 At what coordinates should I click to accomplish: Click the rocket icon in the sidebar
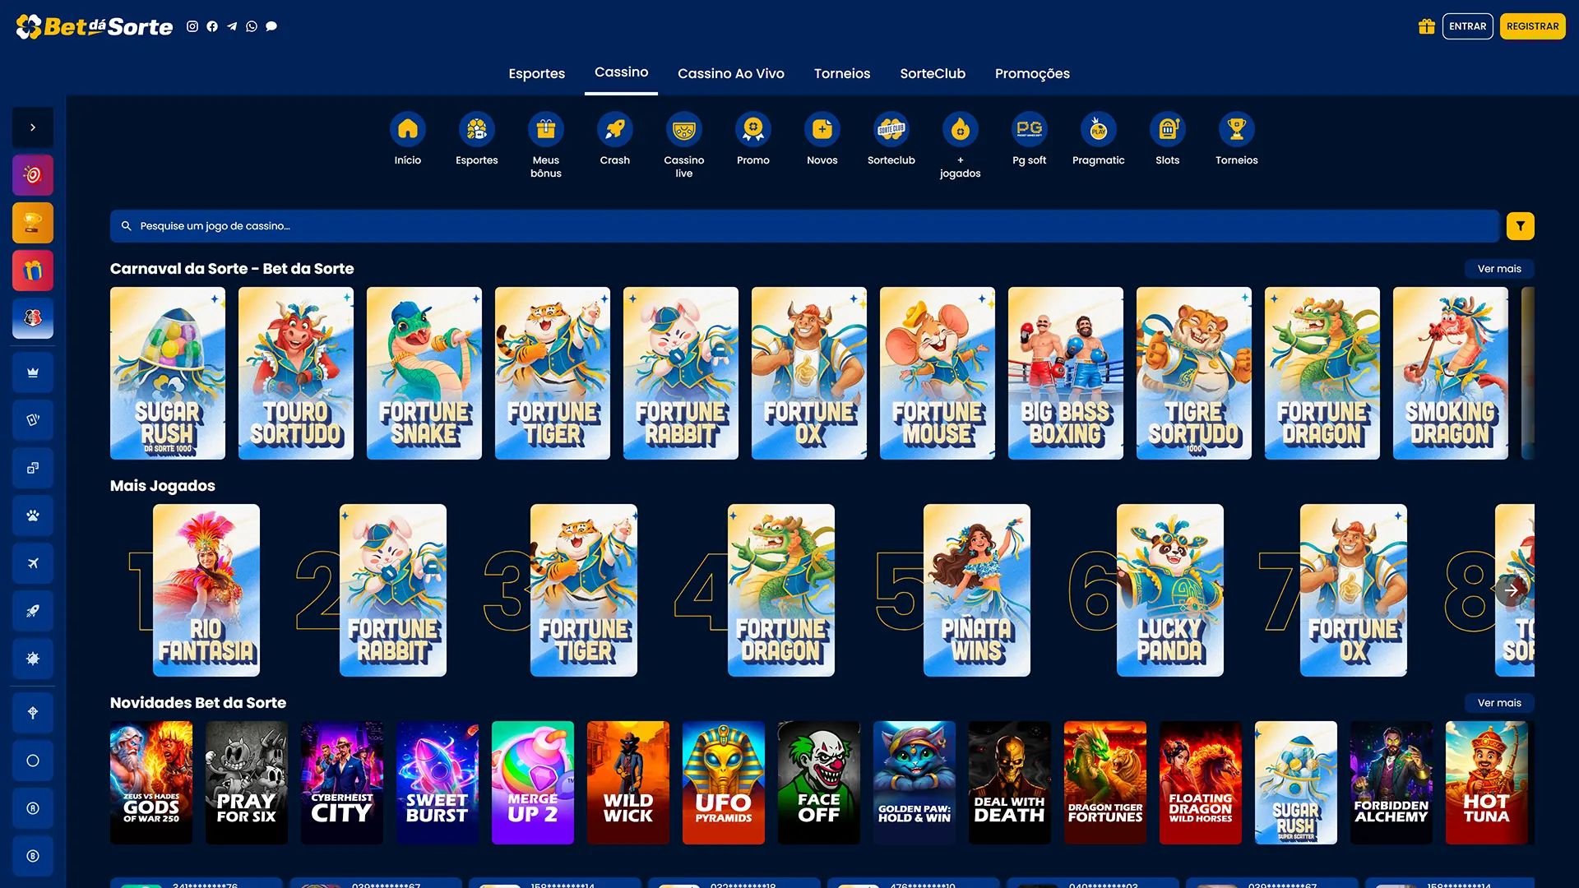(33, 611)
